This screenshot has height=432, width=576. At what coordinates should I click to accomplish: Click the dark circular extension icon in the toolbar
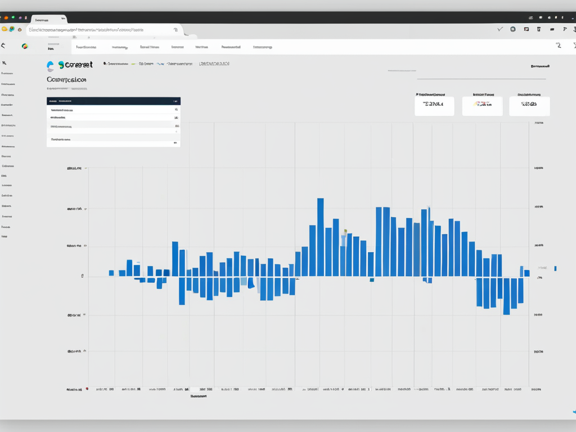coord(512,29)
